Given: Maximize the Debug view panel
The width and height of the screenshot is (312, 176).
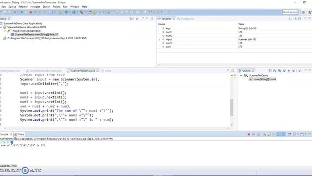Looking at the screenshot, I should pyautogui.click(x=152, y=19).
